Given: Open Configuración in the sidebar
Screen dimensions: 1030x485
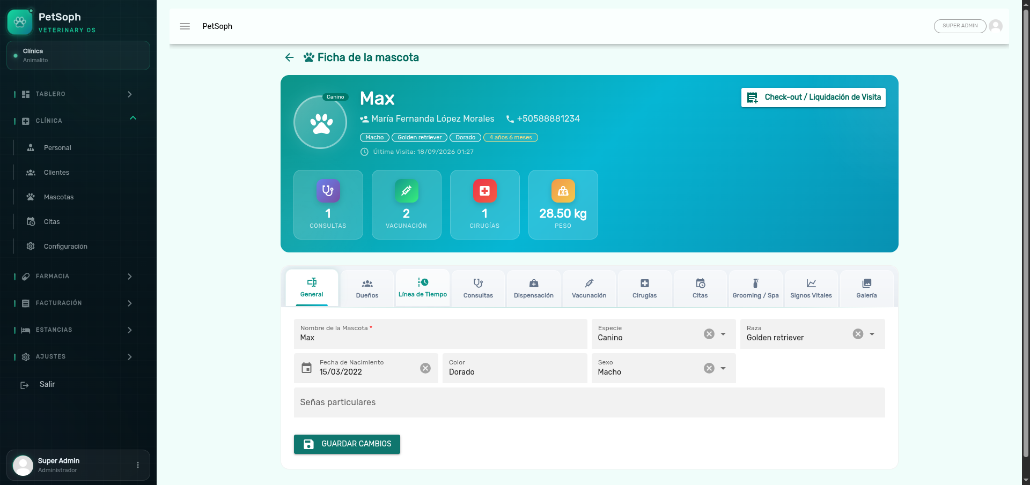Looking at the screenshot, I should click(65, 247).
